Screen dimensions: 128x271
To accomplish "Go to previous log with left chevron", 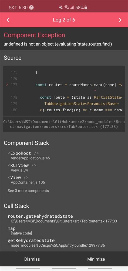I will point(8,20).
